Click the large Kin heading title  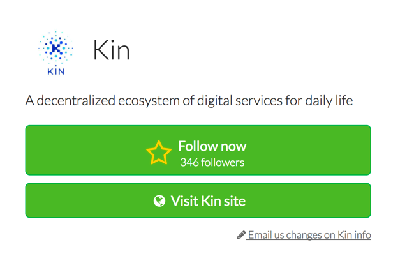112,50
